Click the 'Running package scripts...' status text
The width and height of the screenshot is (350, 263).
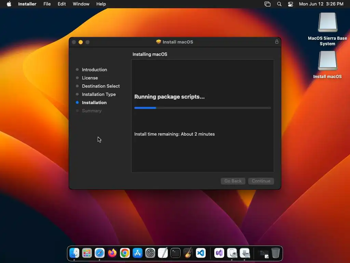tap(170, 97)
